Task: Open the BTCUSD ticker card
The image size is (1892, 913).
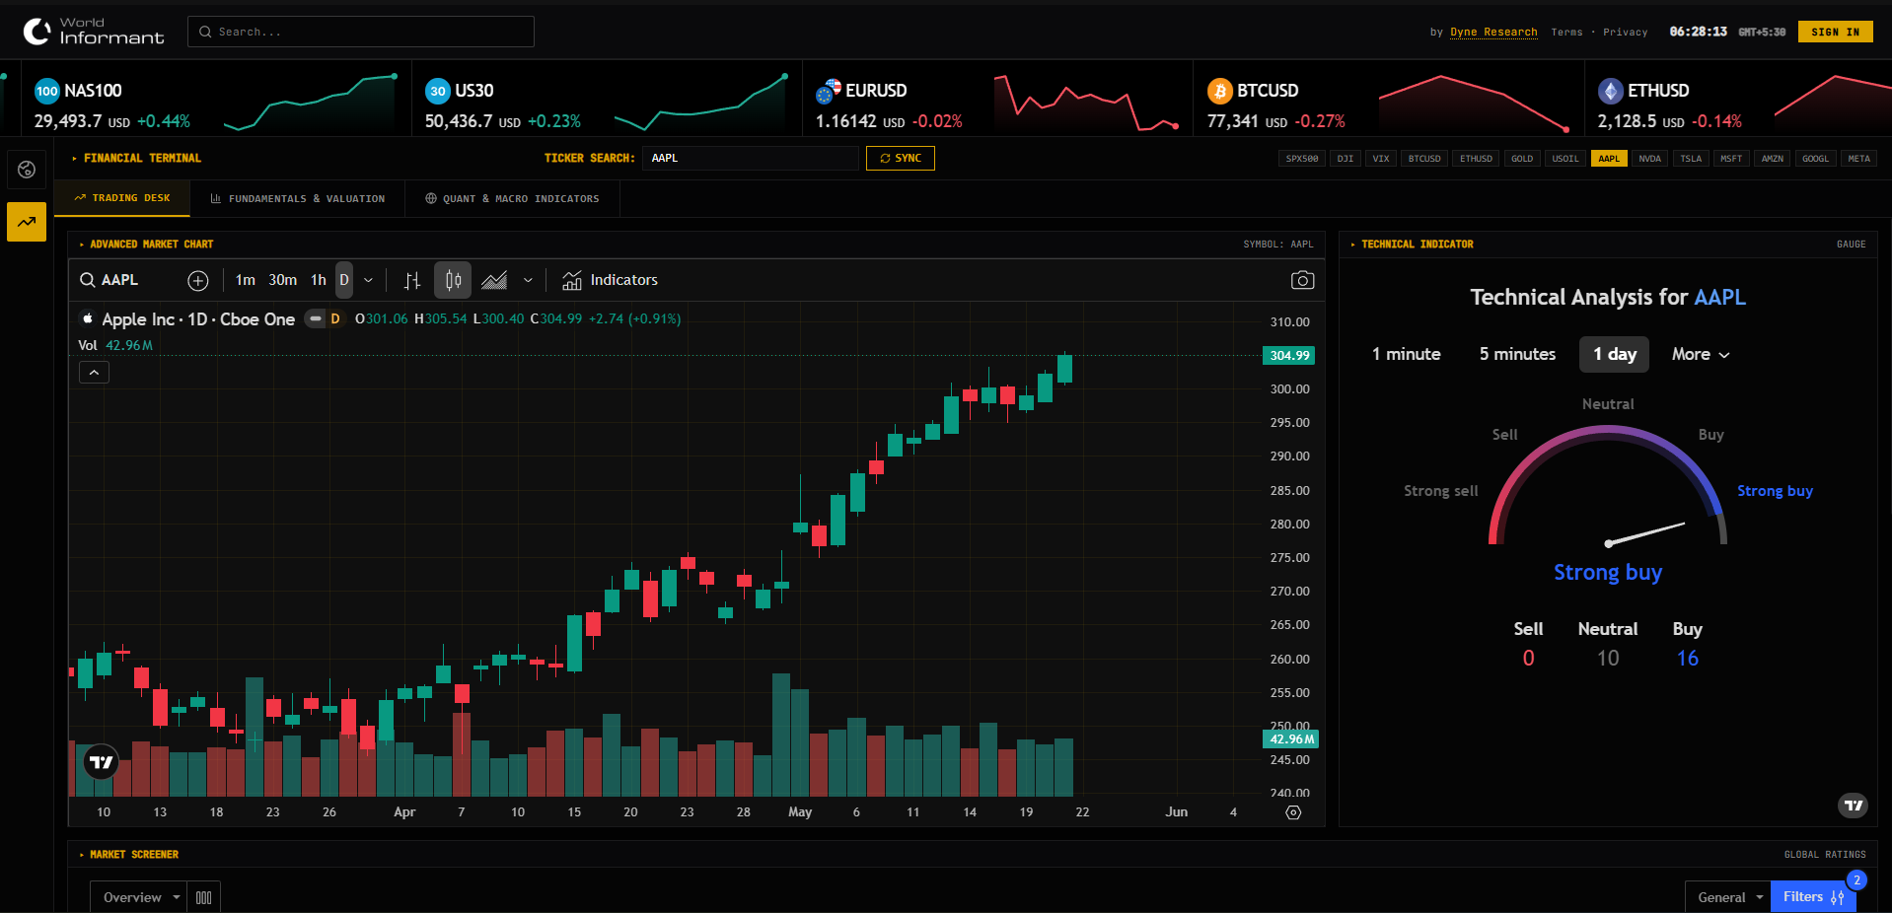Action: 1388,100
